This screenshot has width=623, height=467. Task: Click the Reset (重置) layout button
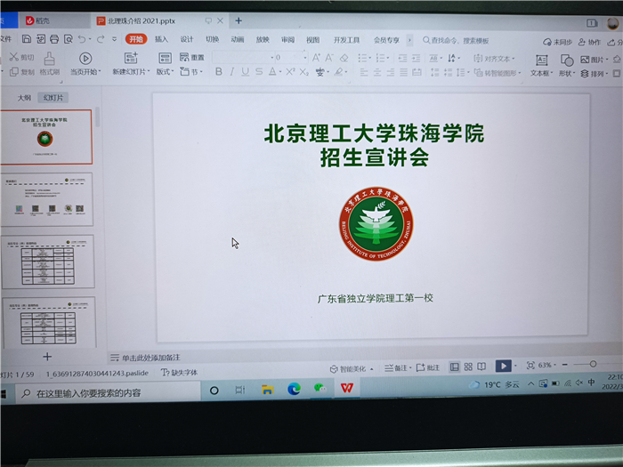pos(192,57)
